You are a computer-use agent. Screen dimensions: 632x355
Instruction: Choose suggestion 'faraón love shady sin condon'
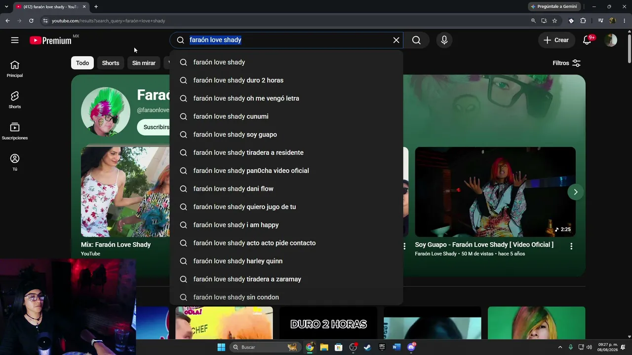click(x=286, y=297)
